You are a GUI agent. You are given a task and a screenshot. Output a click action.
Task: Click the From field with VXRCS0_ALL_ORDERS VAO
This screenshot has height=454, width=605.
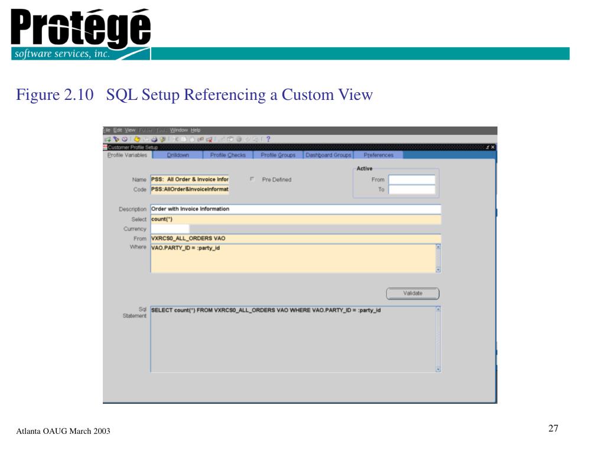click(295, 239)
